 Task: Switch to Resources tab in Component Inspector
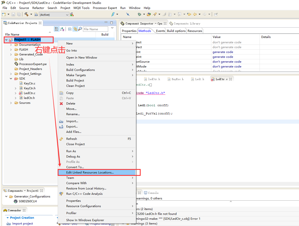coord(195,31)
